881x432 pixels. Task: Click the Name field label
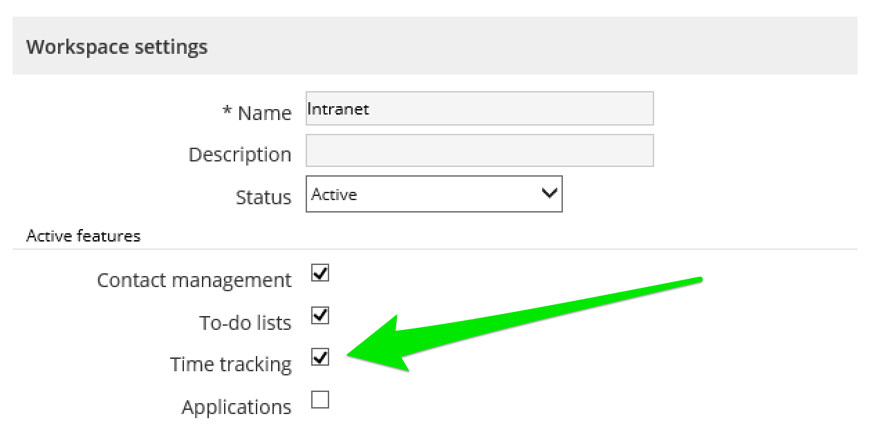[x=265, y=113]
